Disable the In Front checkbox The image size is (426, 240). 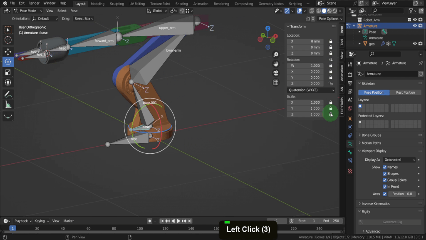(x=384, y=187)
